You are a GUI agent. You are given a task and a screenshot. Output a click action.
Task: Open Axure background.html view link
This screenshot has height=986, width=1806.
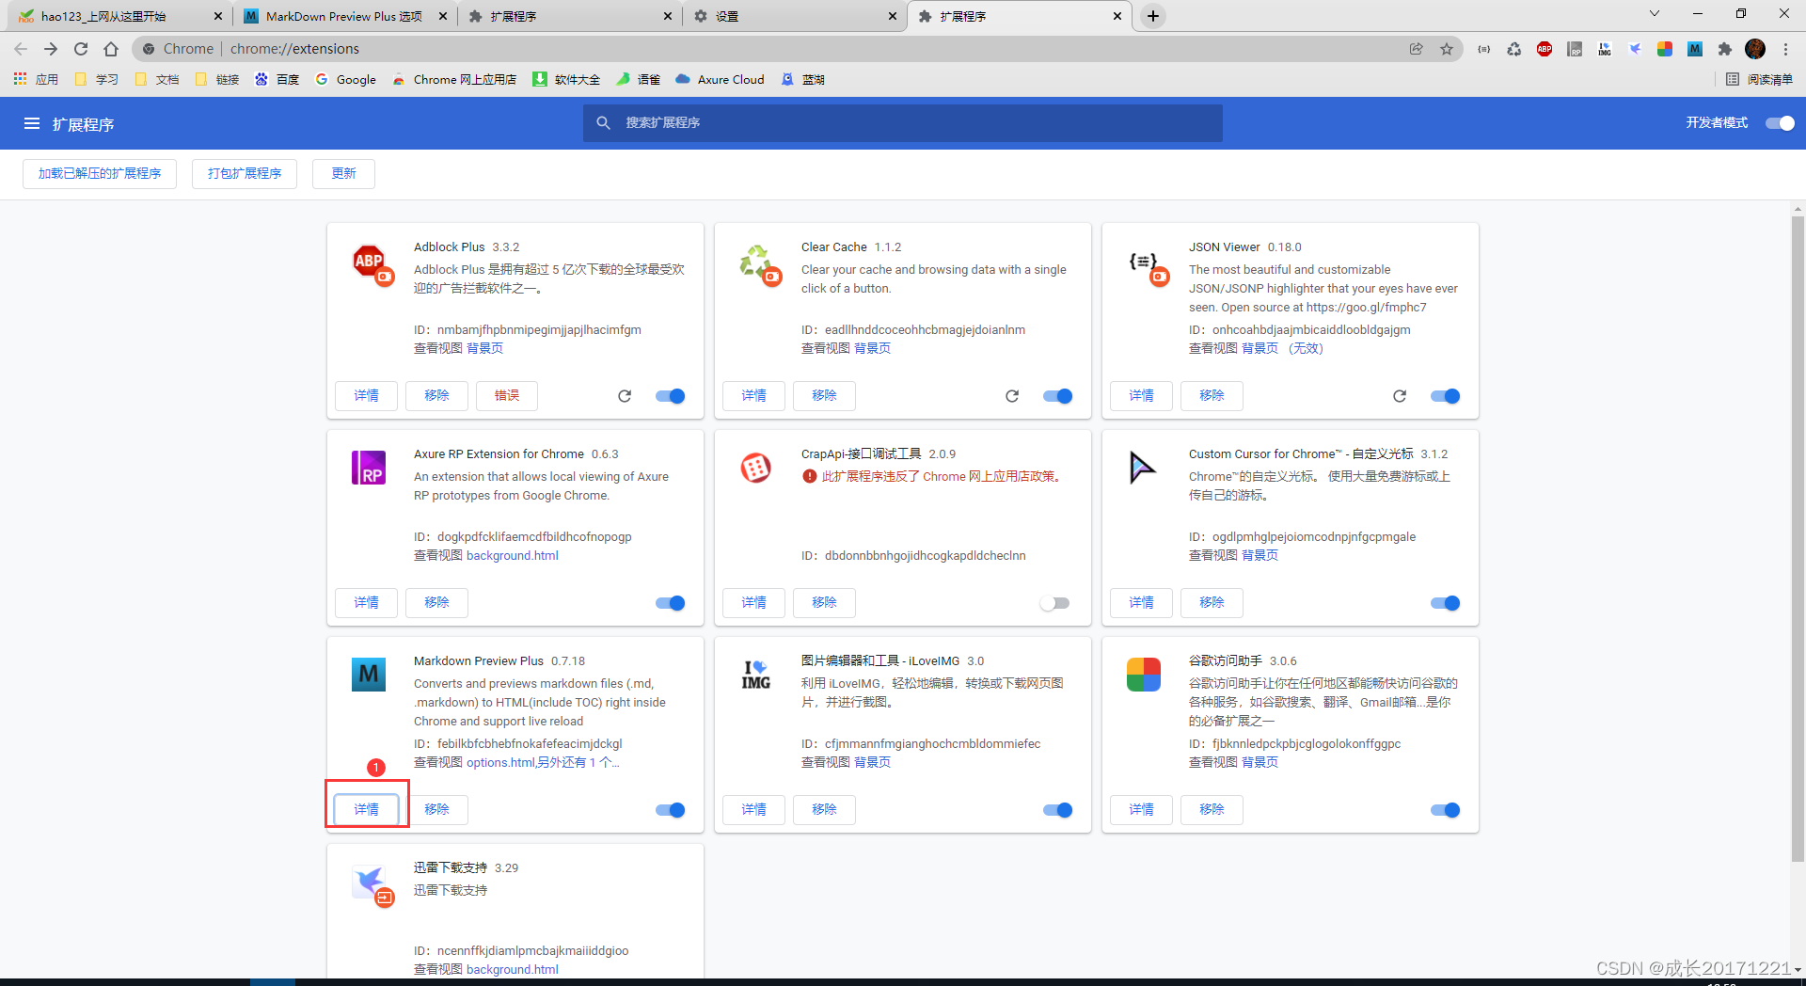512,556
